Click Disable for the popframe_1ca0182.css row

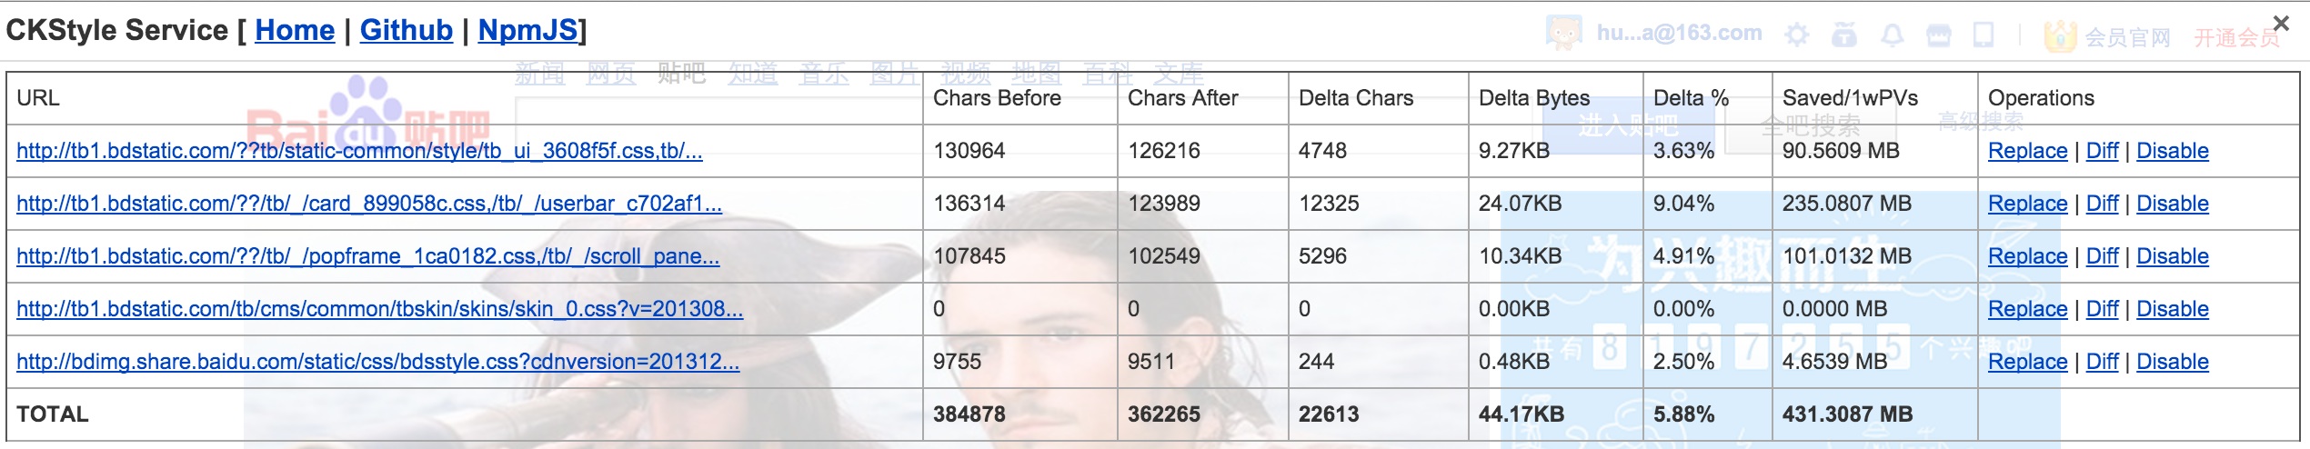[x=2172, y=256]
